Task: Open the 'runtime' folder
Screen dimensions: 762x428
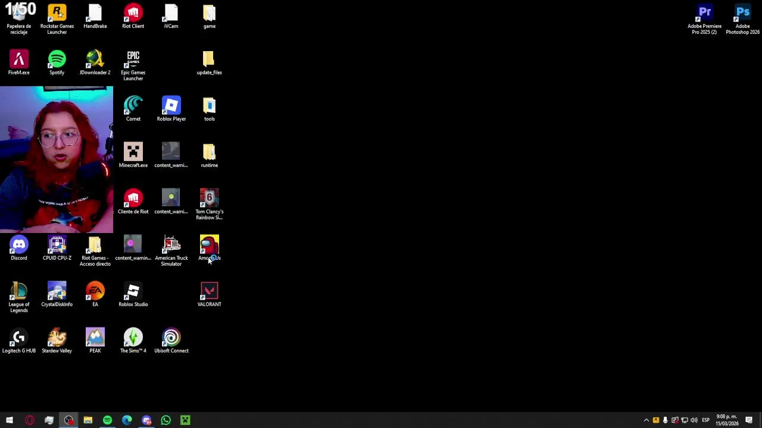Action: (210, 156)
